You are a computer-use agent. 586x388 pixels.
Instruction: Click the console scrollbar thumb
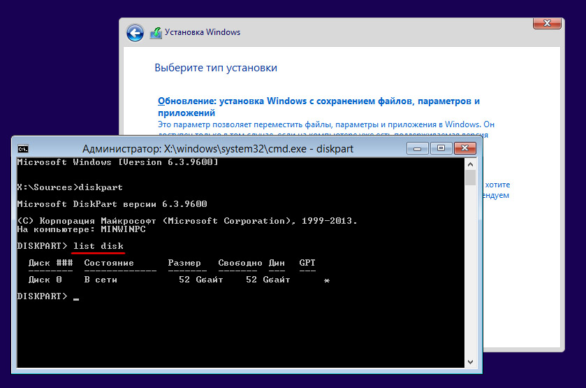pyautogui.click(x=471, y=178)
